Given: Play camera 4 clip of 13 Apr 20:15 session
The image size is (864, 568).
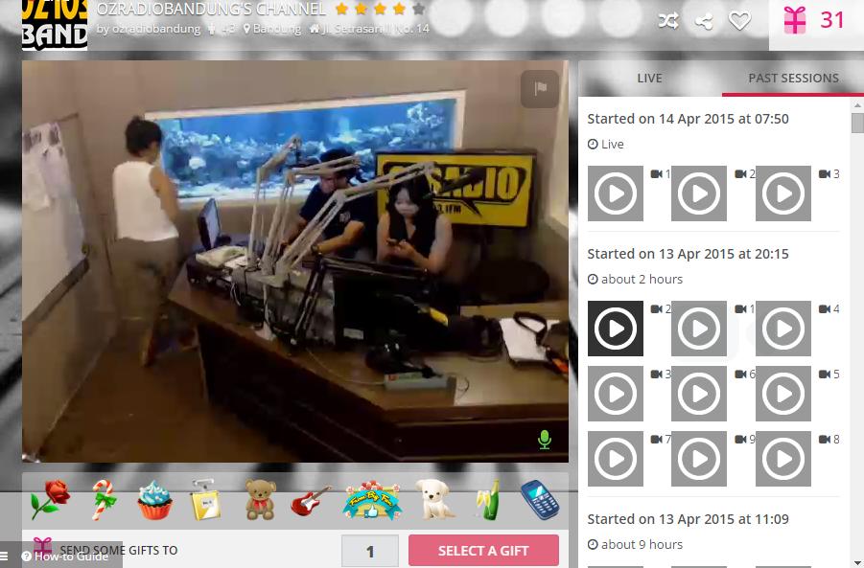Looking at the screenshot, I should 783,329.
